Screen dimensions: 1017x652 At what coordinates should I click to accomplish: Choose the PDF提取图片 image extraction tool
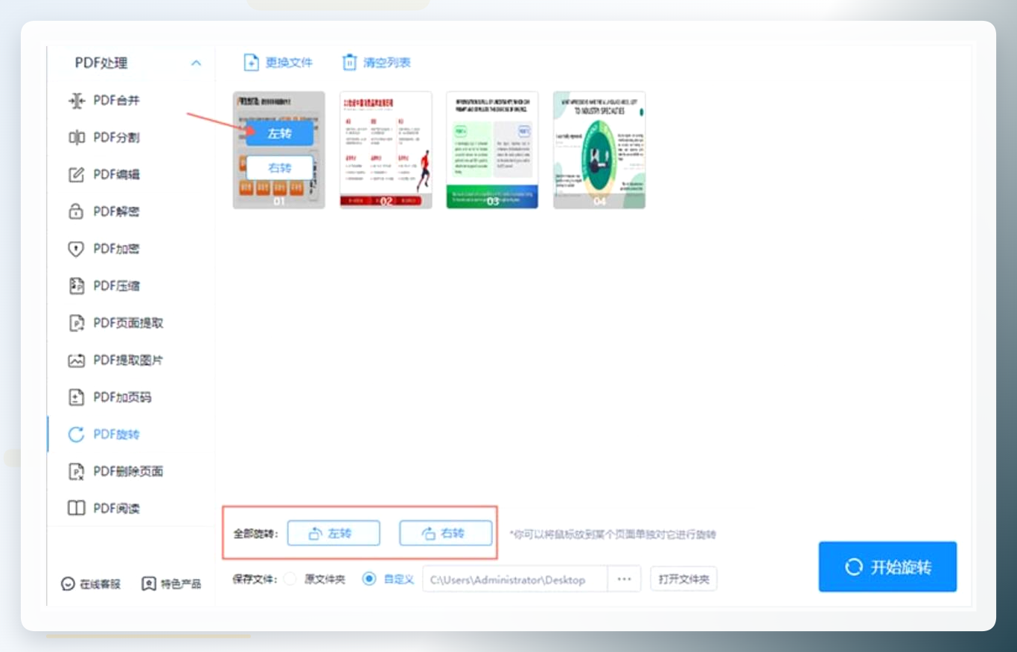coord(116,360)
